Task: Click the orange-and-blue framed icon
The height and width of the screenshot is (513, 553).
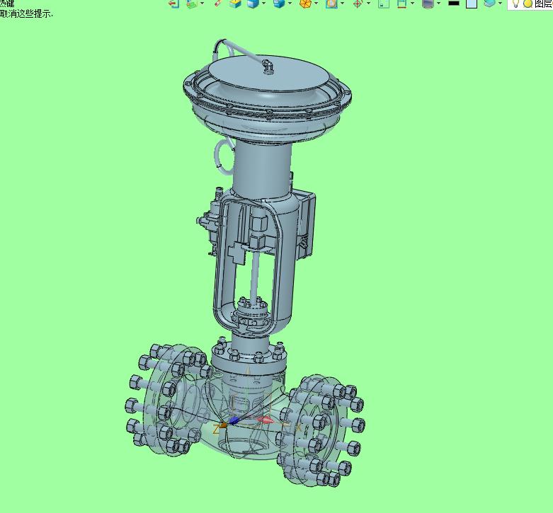Action: (331, 3)
